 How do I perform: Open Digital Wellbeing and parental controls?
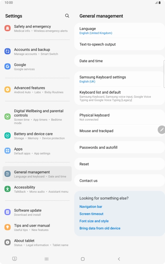37,117
